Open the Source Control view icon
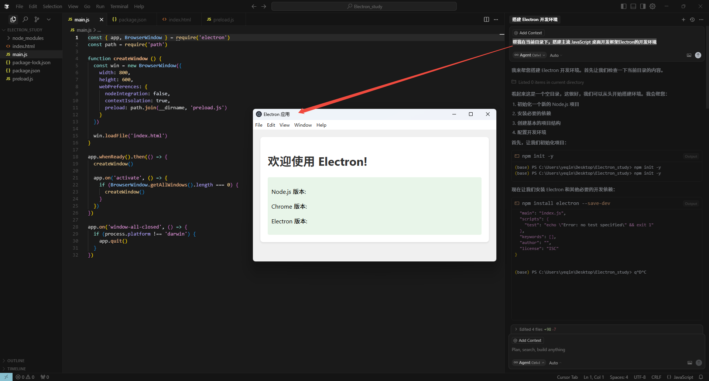Viewport: 709px width, 381px height. point(37,19)
